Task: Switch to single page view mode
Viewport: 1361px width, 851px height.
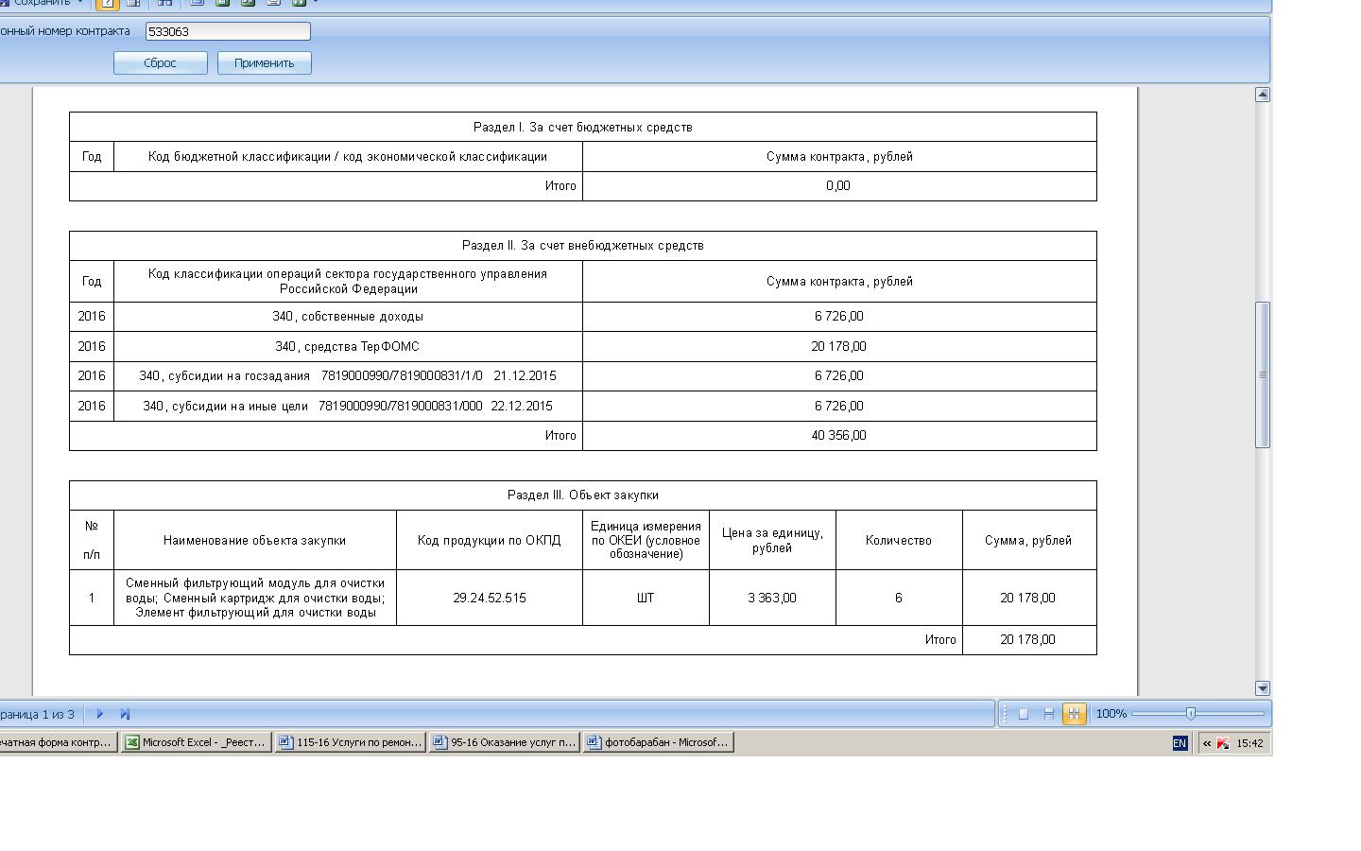Action: (x=1023, y=714)
